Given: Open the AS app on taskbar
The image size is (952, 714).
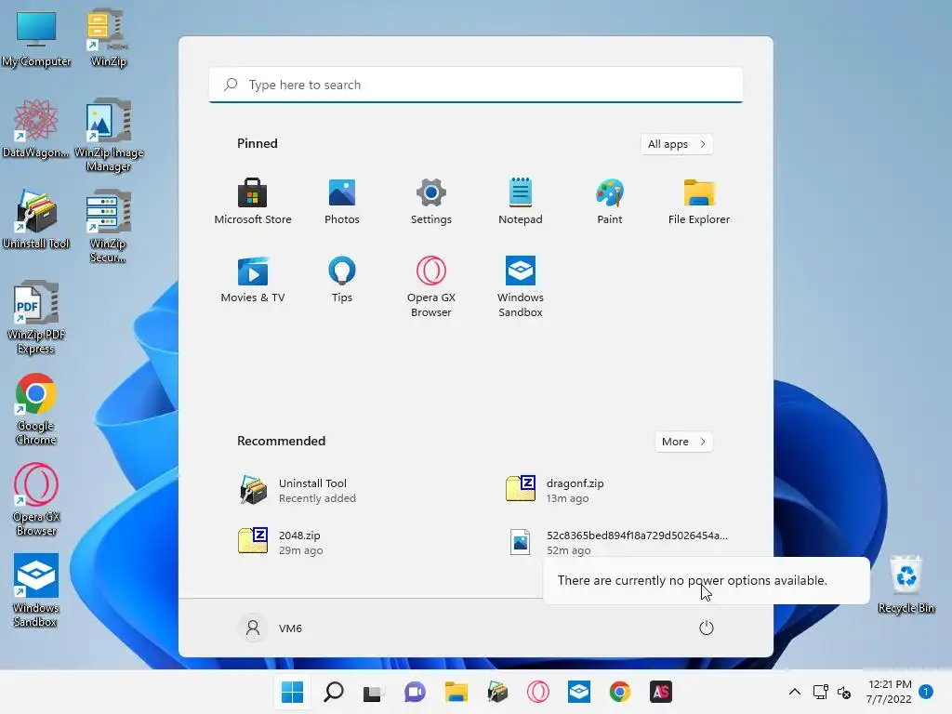Looking at the screenshot, I should coord(661,692).
